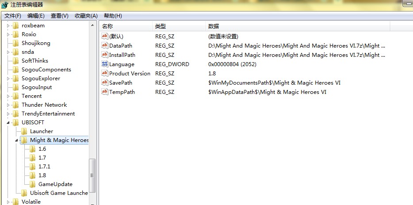Select the (默认) value name

116,37
